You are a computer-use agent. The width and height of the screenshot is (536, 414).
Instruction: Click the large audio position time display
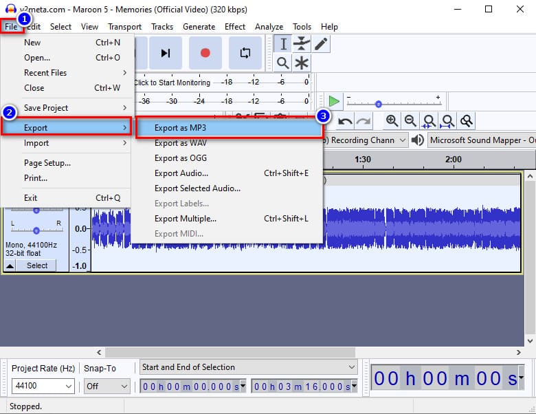pyautogui.click(x=447, y=378)
